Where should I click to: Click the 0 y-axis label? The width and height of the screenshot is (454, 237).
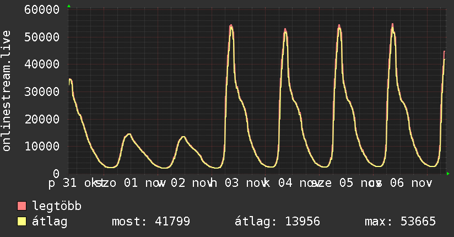click(56, 174)
